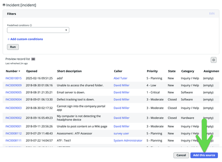Click the info icon beside Predefined conditions
The height and width of the screenshot is (162, 222).
[31, 25]
